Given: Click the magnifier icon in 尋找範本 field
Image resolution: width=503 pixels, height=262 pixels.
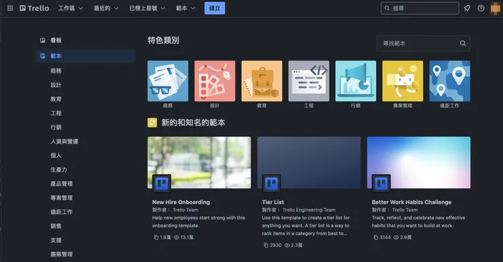Looking at the screenshot, I should pyautogui.click(x=463, y=44).
